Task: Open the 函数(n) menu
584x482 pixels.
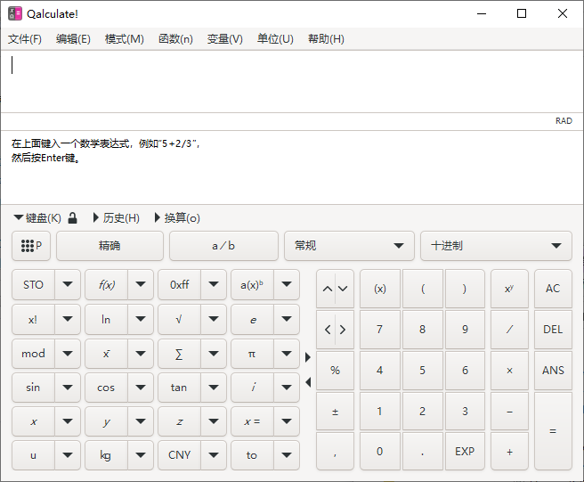Action: pyautogui.click(x=175, y=39)
